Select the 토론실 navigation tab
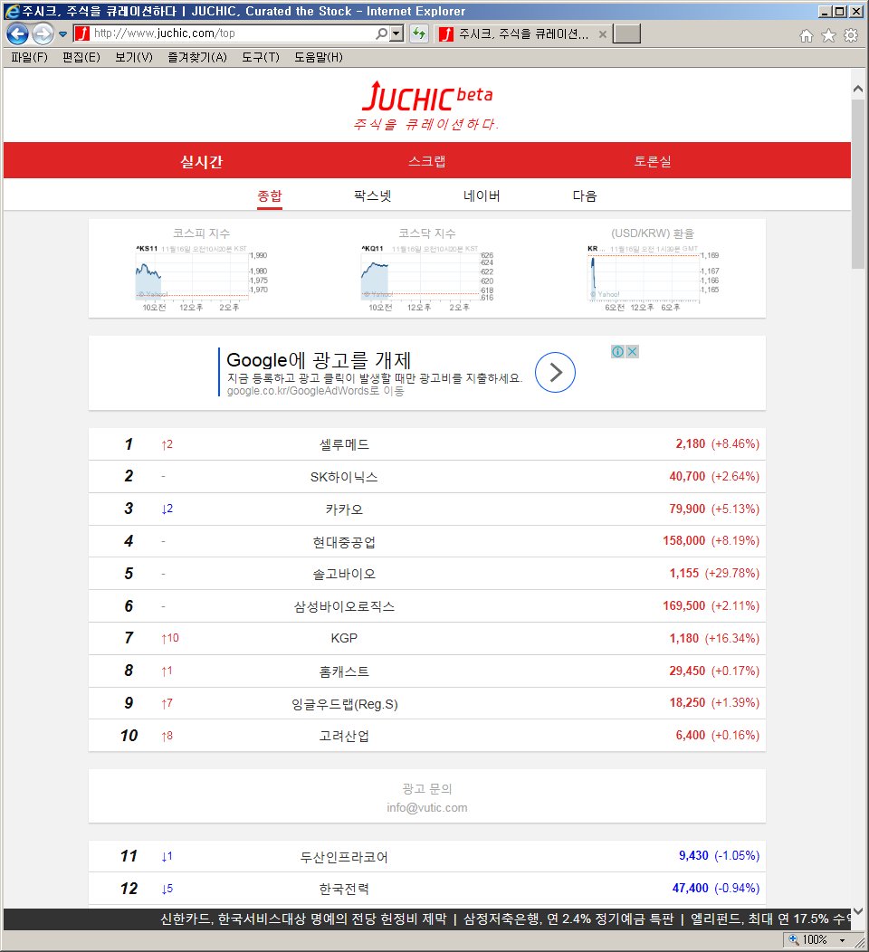 click(653, 161)
